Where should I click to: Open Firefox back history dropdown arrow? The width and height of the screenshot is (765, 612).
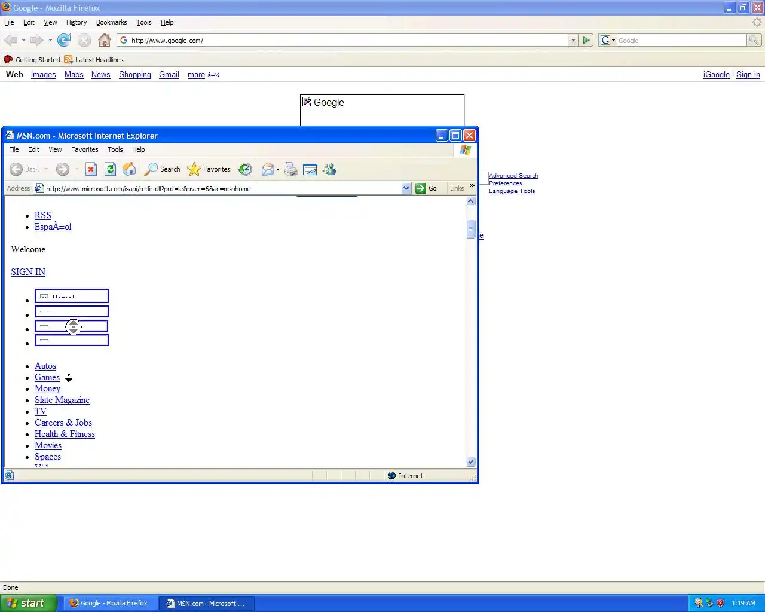[x=23, y=41]
